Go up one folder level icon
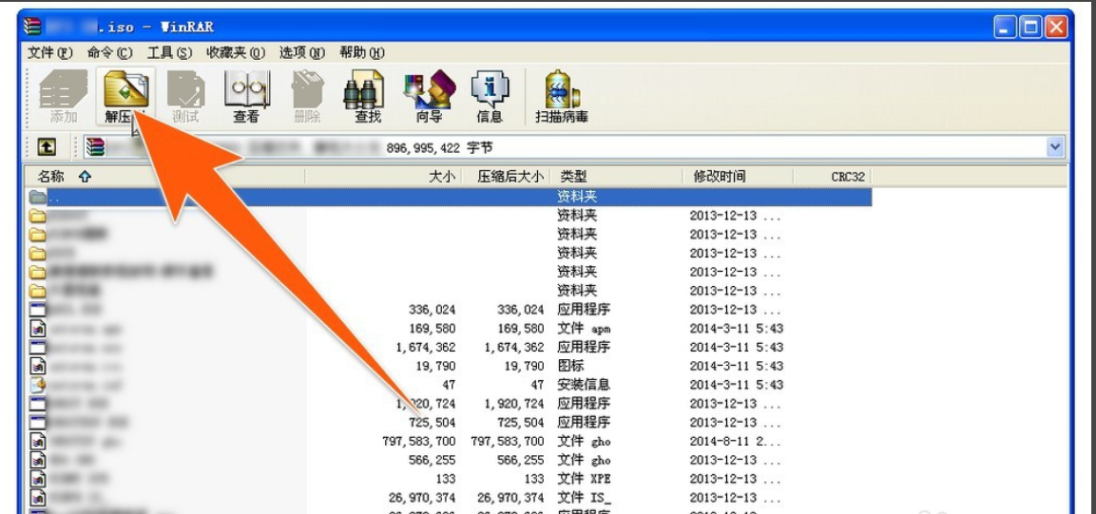Image resolution: width=1096 pixels, height=514 pixels. (x=46, y=147)
